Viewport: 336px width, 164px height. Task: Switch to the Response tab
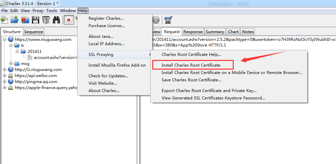(193, 32)
